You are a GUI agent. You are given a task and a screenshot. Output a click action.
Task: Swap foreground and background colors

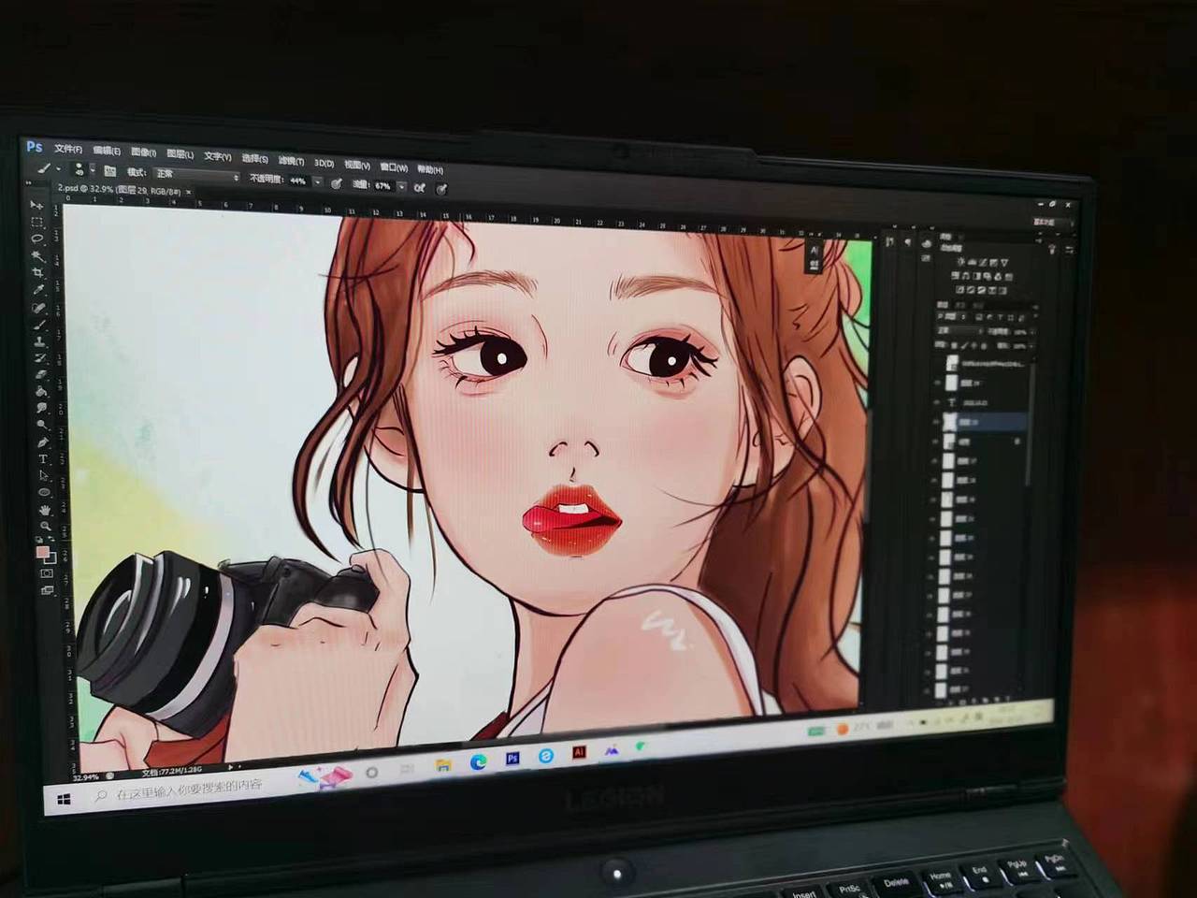53,540
